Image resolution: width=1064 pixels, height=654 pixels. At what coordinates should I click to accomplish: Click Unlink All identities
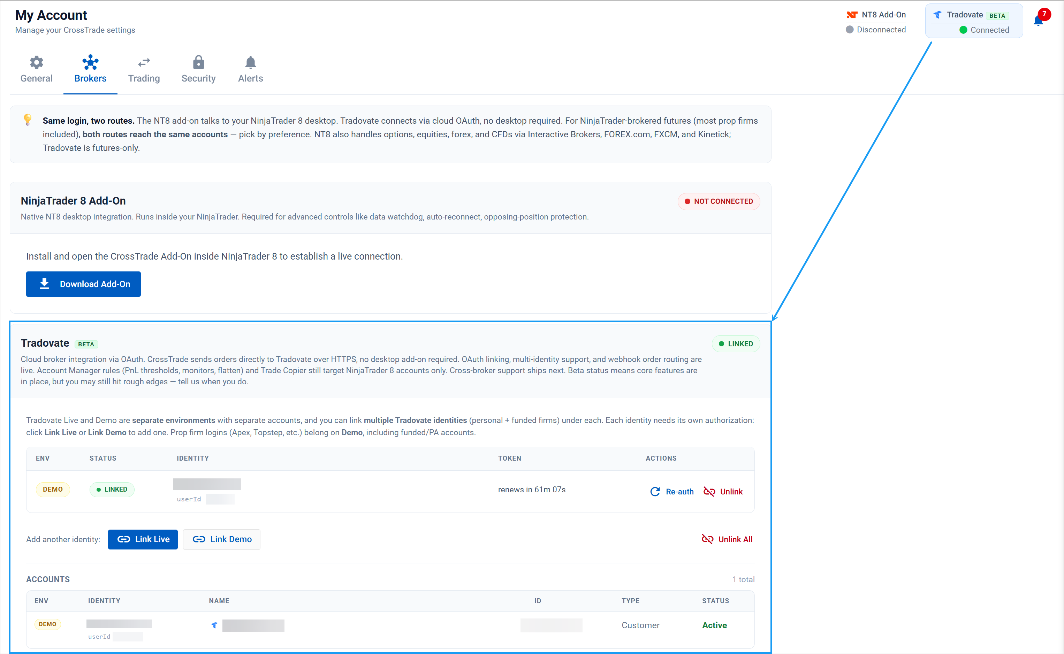click(x=727, y=539)
